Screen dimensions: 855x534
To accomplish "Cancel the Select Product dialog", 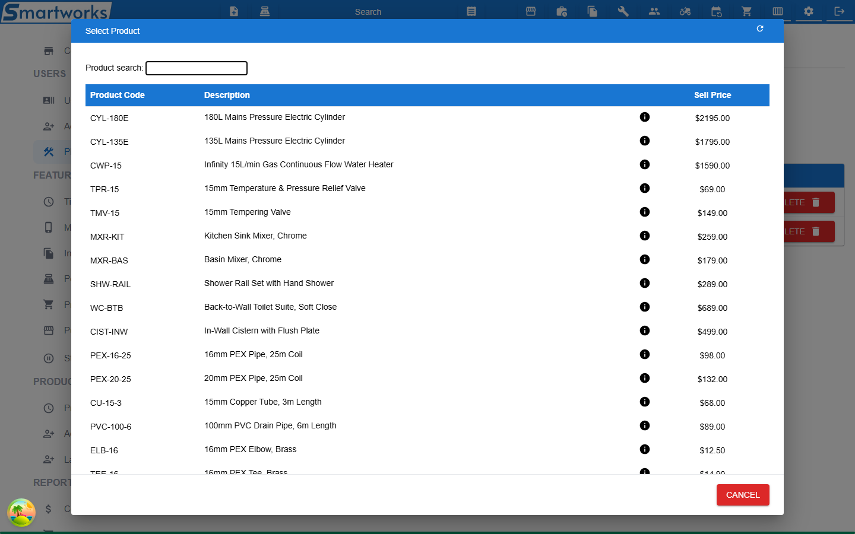I will 743,495.
